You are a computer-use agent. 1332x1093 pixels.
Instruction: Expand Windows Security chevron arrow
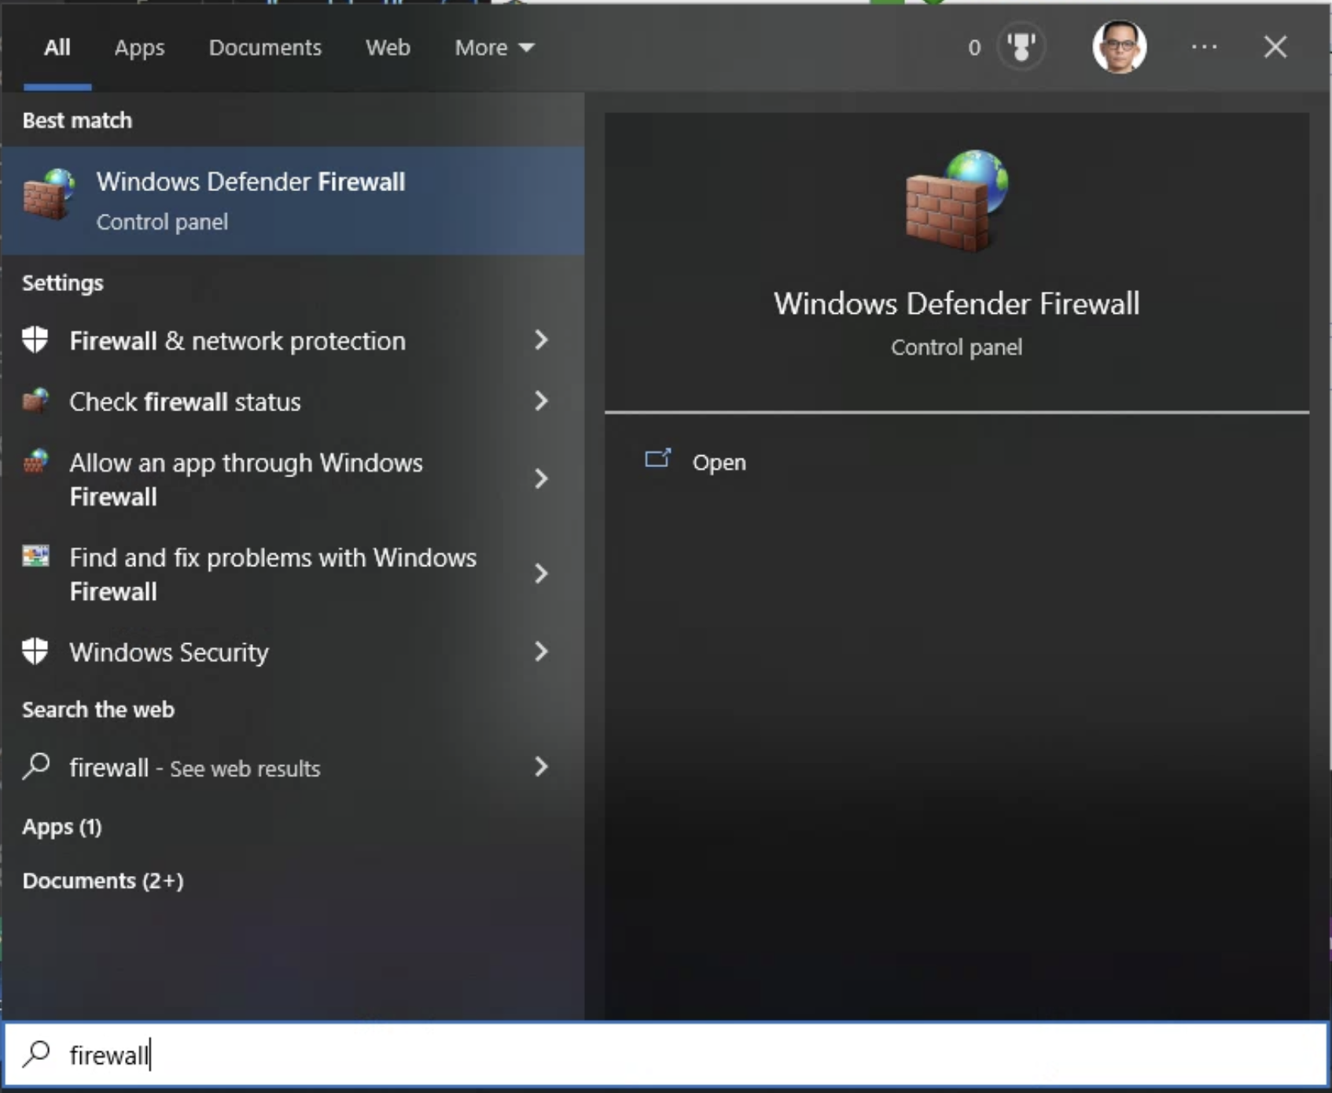click(541, 651)
